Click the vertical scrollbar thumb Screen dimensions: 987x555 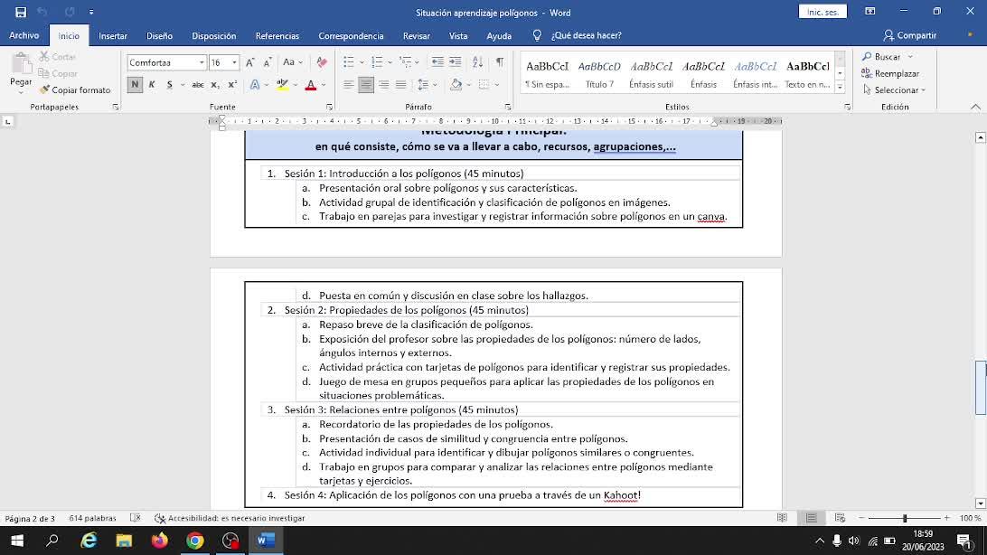980,388
